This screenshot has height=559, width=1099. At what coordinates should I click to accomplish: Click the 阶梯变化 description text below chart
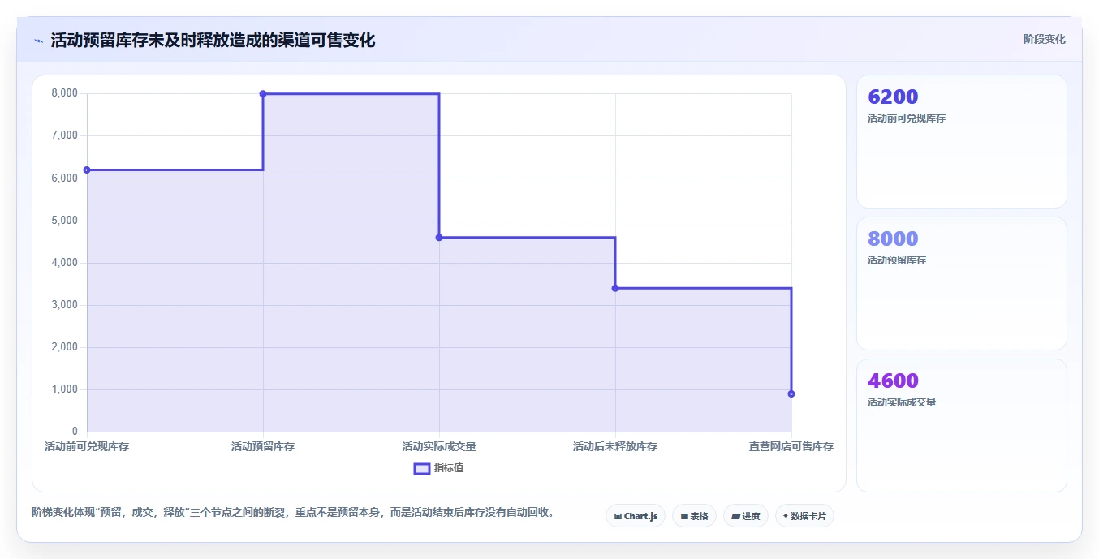click(x=294, y=513)
